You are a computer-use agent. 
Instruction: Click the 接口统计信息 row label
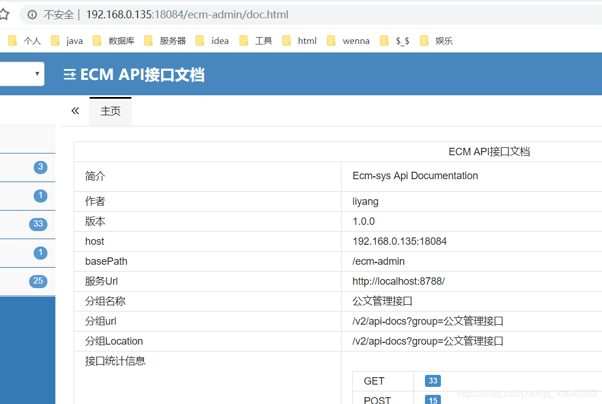[x=115, y=361]
